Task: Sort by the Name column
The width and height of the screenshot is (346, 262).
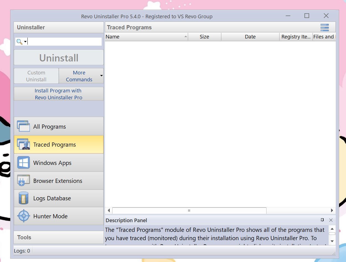Action: pyautogui.click(x=147, y=37)
